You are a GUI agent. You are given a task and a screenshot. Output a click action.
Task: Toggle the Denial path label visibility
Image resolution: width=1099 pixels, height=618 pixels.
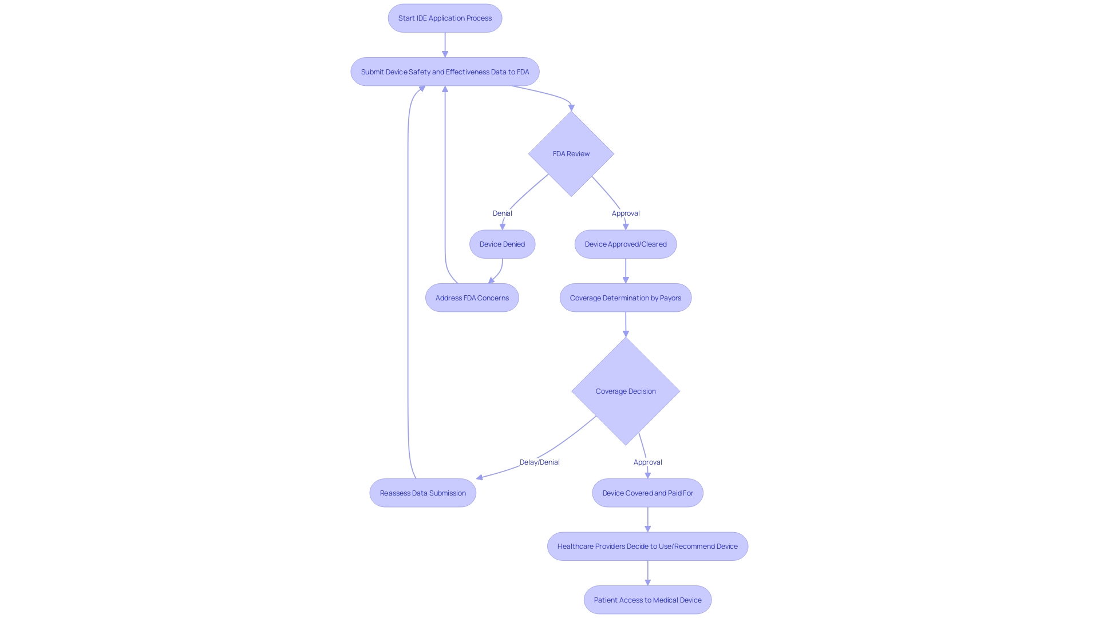coord(502,213)
